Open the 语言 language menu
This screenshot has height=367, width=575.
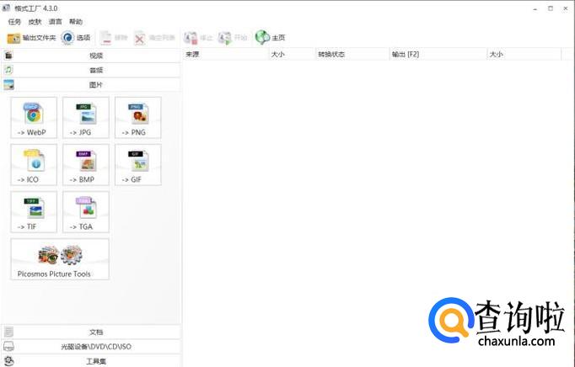pyautogui.click(x=56, y=22)
